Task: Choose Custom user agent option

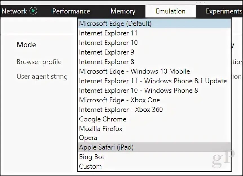Action: point(154,166)
